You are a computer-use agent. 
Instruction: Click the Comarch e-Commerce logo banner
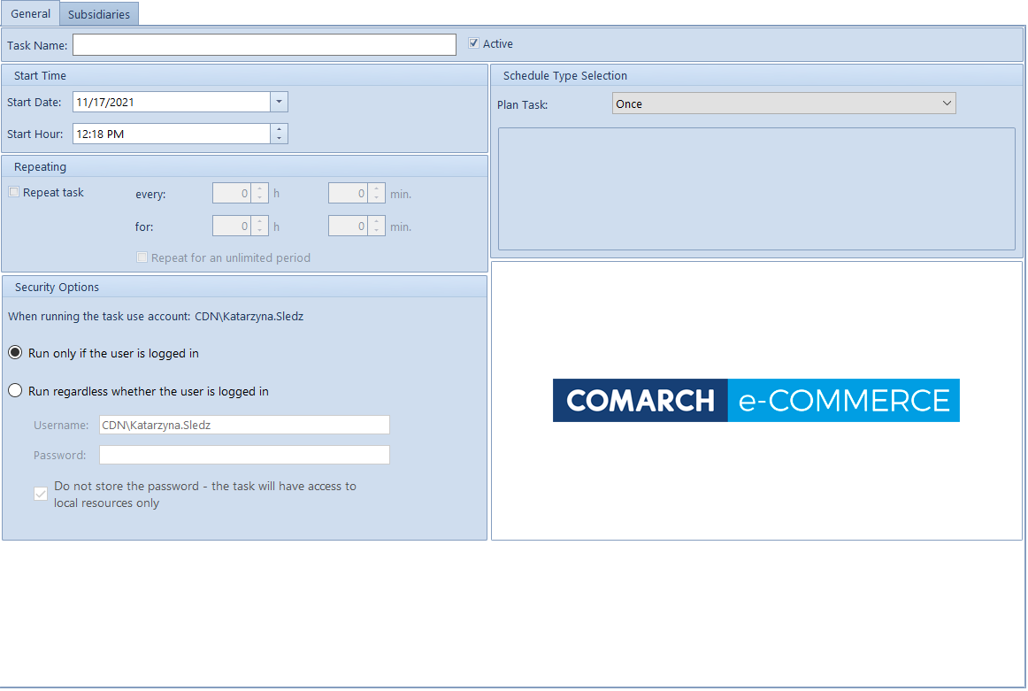(756, 400)
